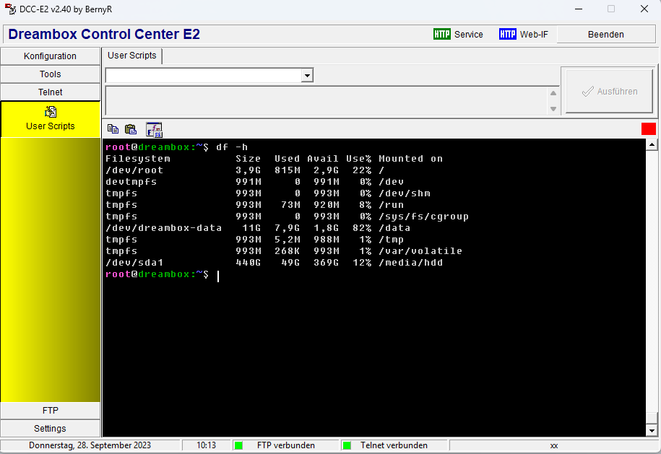661x454 pixels.
Task: Open the user script selection dropdown
Action: pyautogui.click(x=307, y=75)
